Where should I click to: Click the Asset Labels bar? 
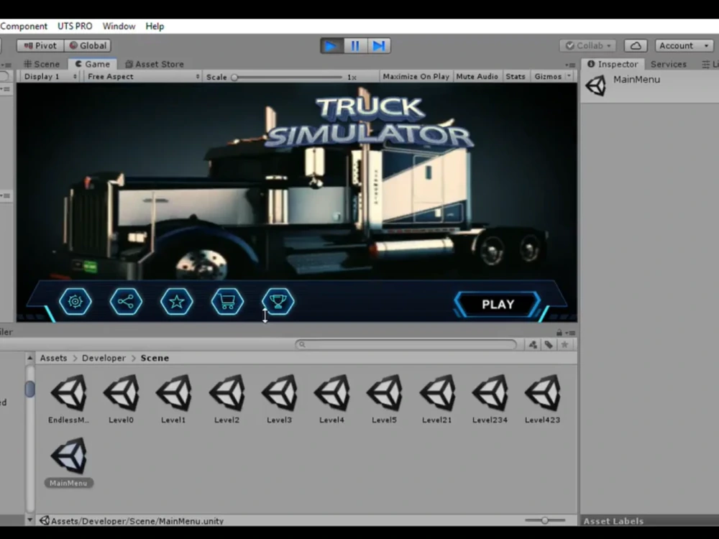pyautogui.click(x=649, y=520)
